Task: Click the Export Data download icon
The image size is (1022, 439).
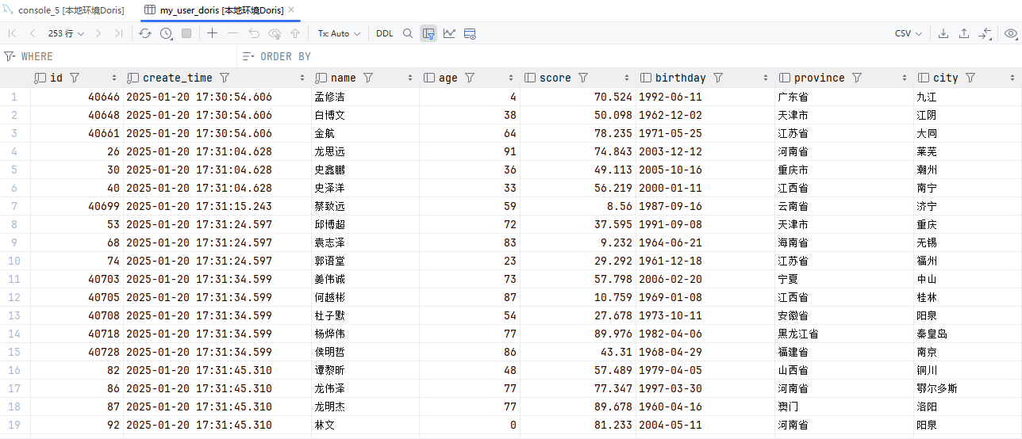Action: tap(943, 33)
